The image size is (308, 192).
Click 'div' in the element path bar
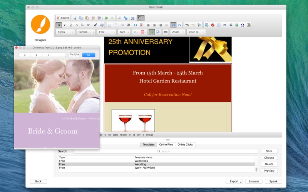coord(139,135)
